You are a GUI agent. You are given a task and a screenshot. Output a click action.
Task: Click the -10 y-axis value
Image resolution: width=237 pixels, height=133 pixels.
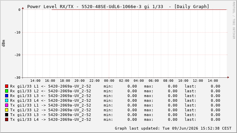click(17, 33)
